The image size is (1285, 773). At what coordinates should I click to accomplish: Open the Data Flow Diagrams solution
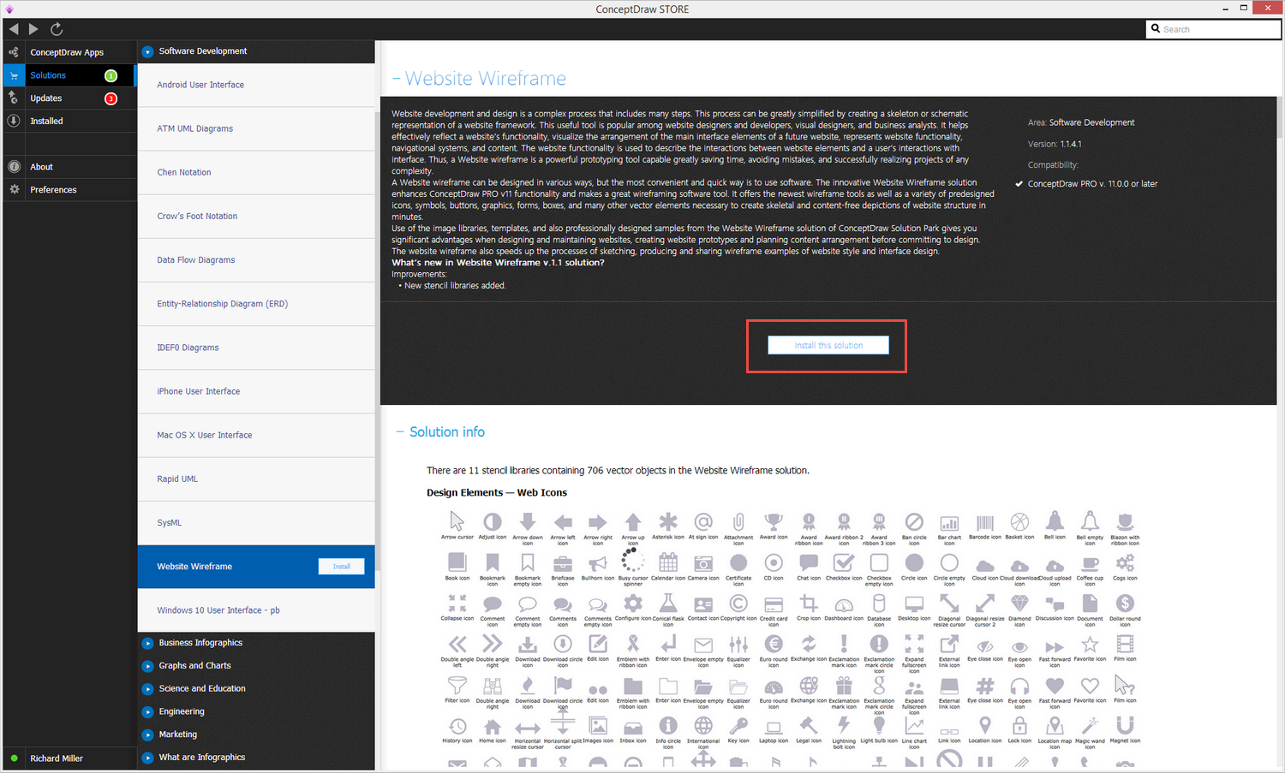click(x=256, y=260)
